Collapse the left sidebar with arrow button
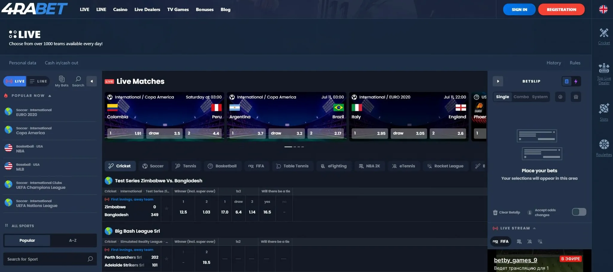 coord(92,81)
